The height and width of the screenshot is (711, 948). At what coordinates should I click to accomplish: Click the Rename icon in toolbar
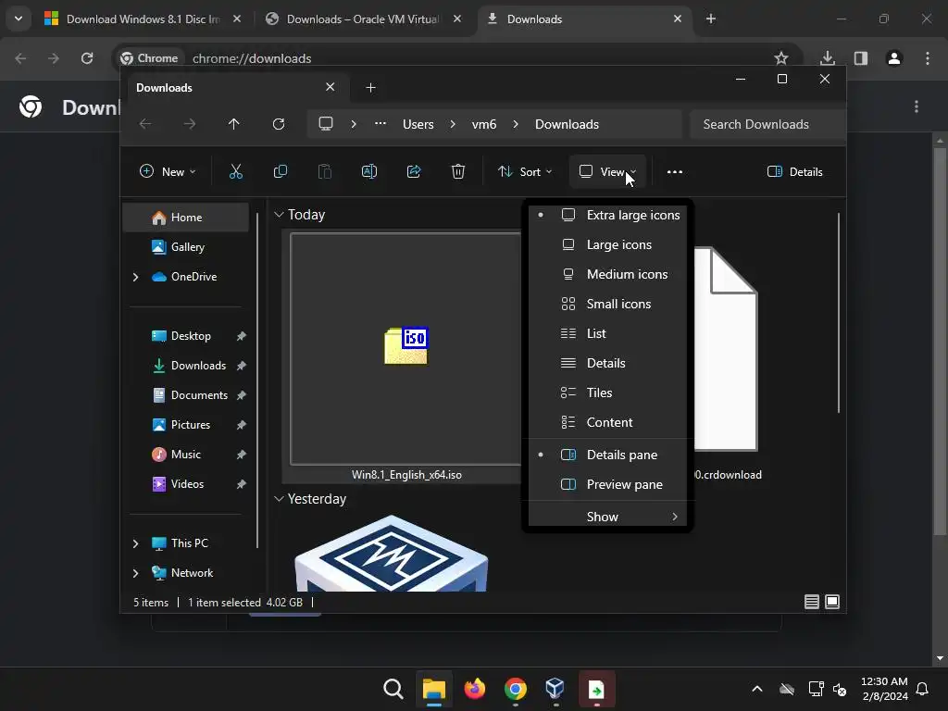click(369, 171)
